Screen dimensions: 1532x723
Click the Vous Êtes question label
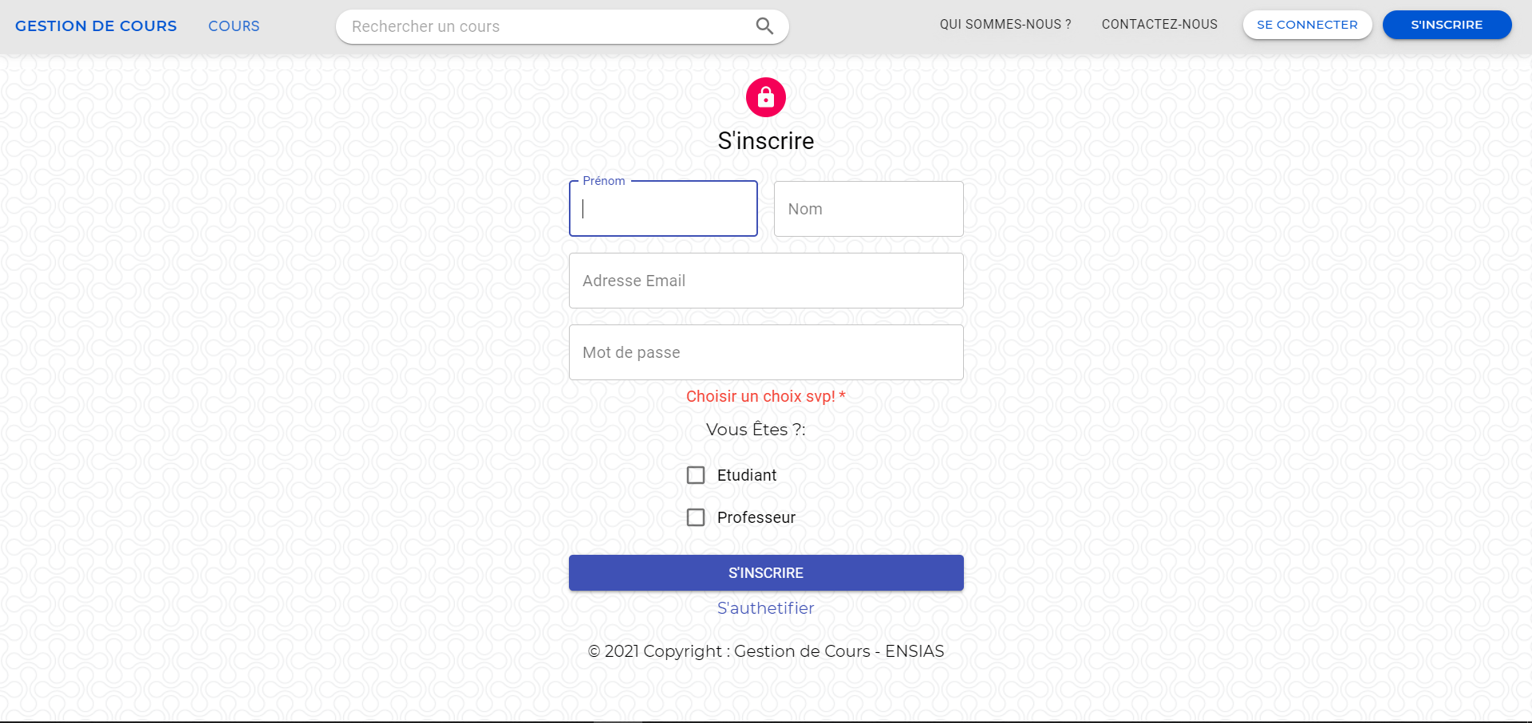pyautogui.click(x=756, y=430)
